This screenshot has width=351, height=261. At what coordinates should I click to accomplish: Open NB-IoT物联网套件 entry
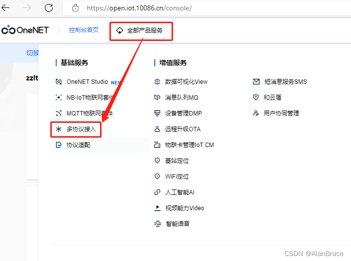click(90, 98)
